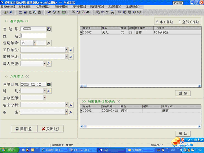Open the 接诊医师 doctor dropdown

(x=45, y=98)
